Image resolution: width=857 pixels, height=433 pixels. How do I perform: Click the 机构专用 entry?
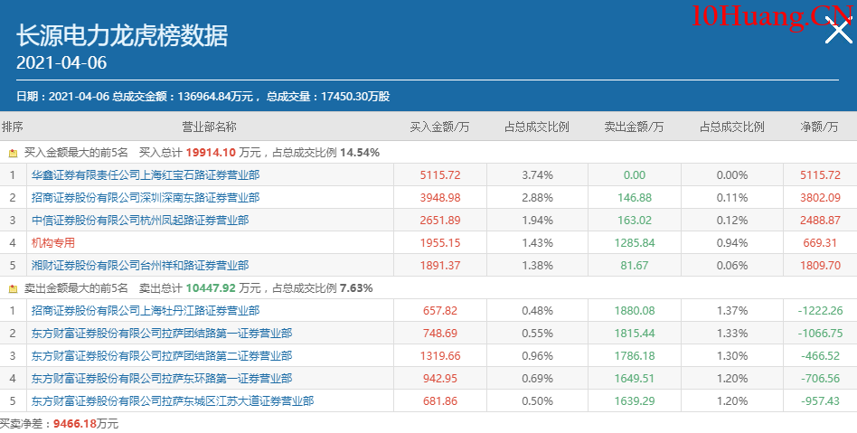coord(53,243)
